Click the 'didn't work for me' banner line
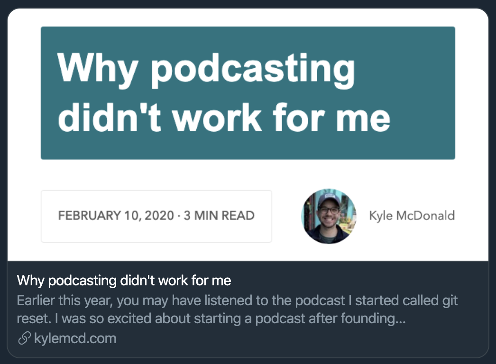 coord(224,118)
